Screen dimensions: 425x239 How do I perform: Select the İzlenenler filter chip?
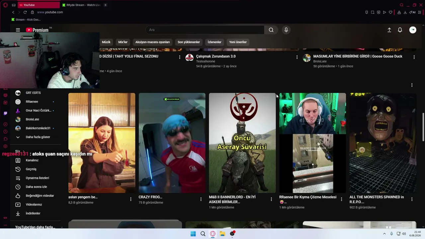(x=214, y=42)
